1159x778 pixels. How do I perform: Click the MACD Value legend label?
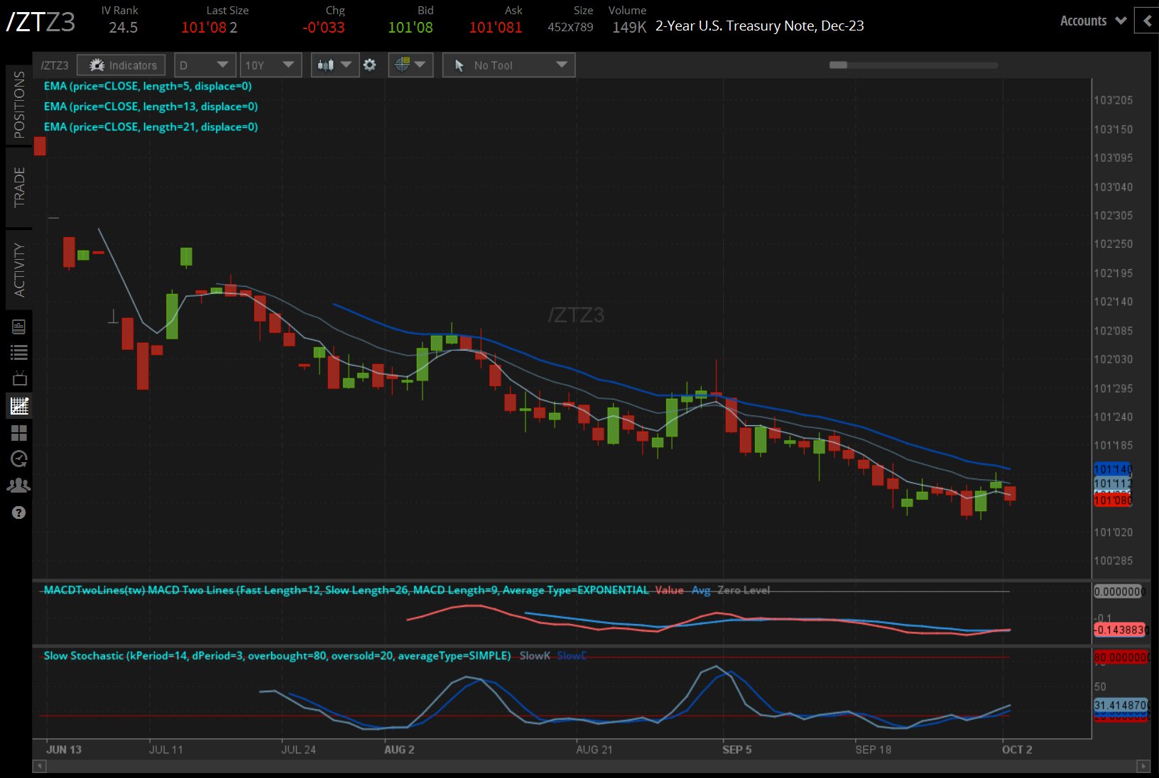pos(669,590)
